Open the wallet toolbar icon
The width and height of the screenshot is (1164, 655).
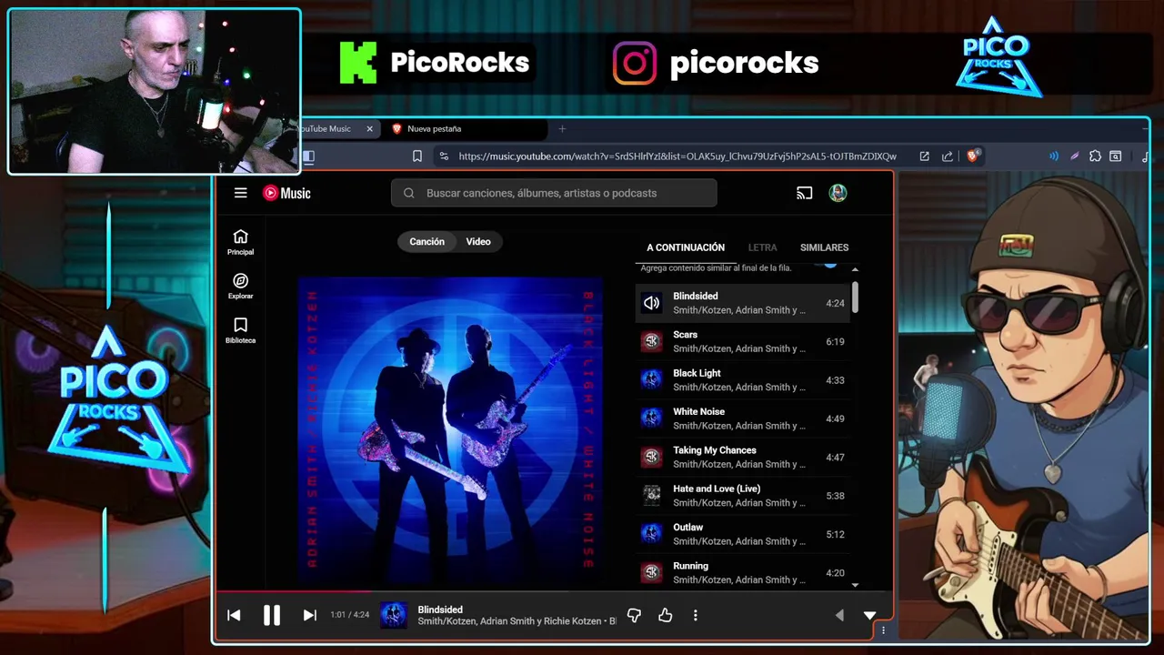coord(1116,156)
